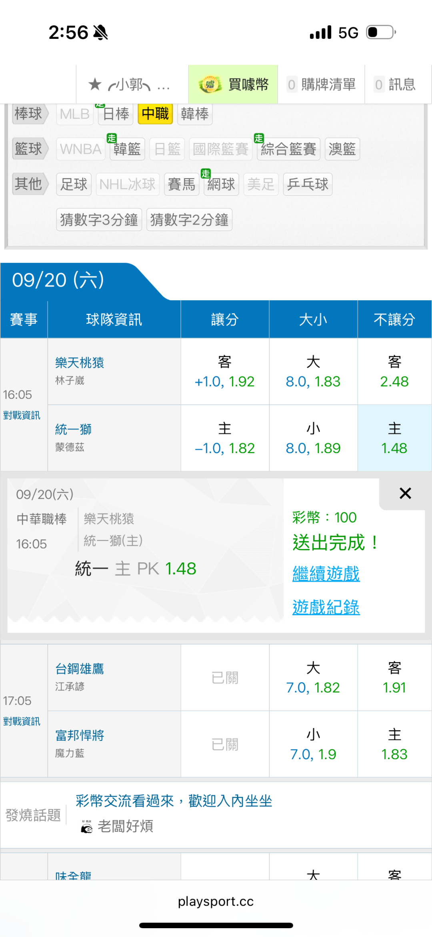Select the WNBA league tab
The width and height of the screenshot is (432, 937).
(x=80, y=149)
